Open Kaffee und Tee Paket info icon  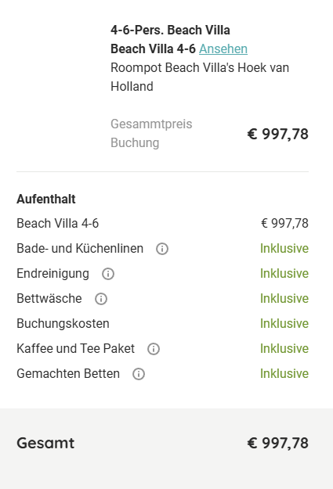(x=154, y=349)
